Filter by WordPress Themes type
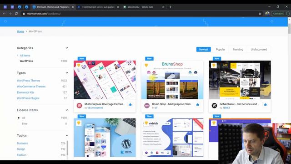Screen dimensions: 291x164 click(28, 81)
